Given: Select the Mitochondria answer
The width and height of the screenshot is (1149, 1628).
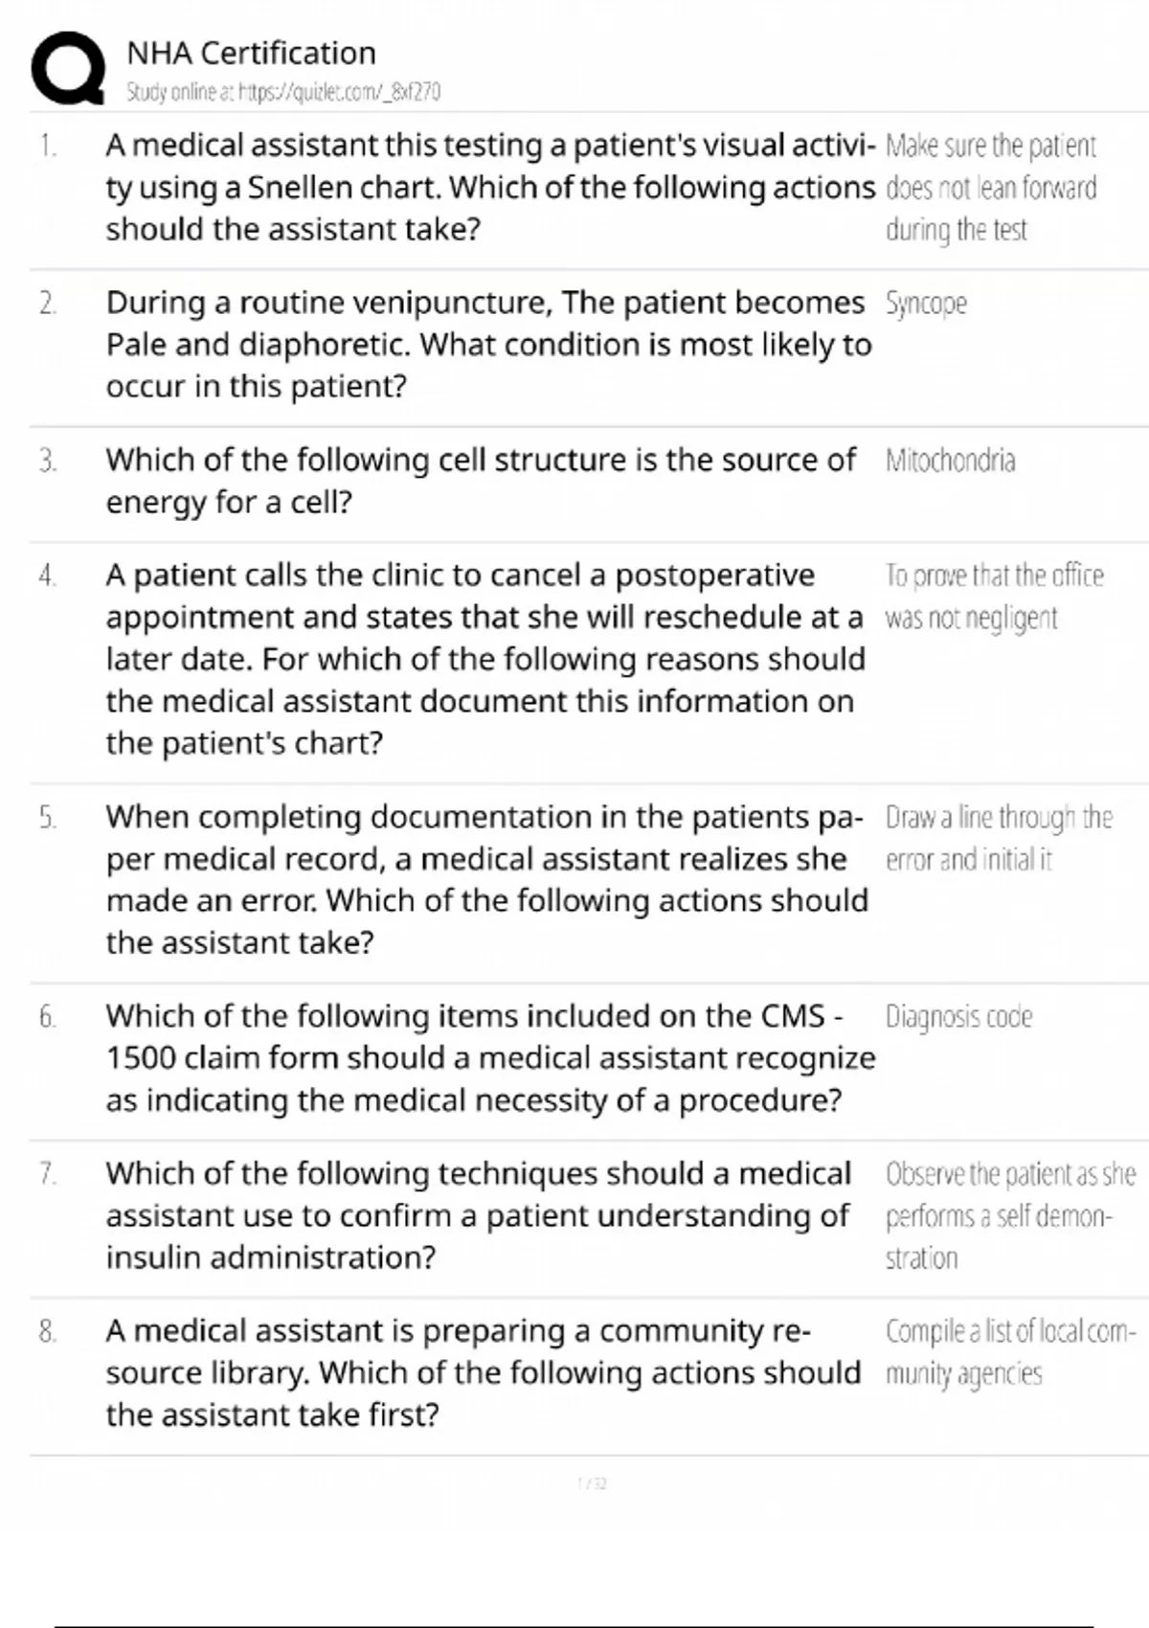Looking at the screenshot, I should click(x=950, y=461).
